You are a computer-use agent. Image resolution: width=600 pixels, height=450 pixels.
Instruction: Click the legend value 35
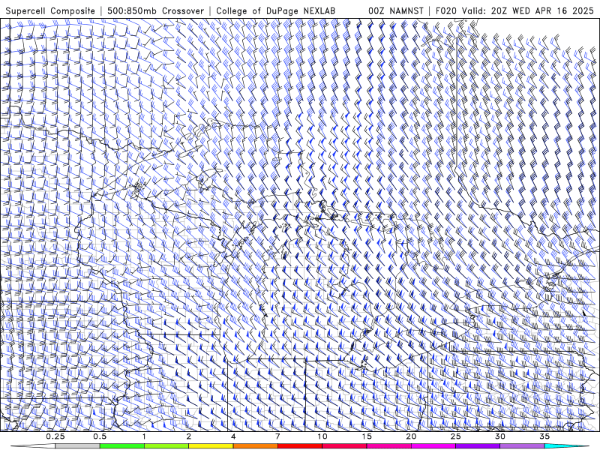(544, 436)
